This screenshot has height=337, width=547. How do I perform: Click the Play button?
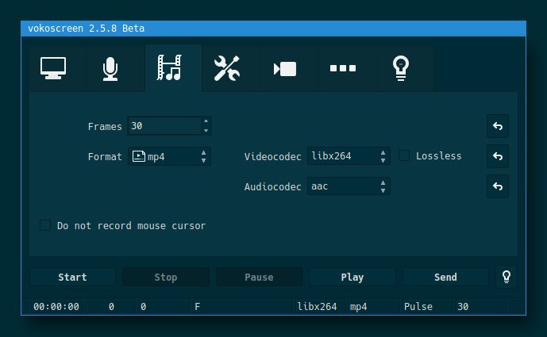352,277
